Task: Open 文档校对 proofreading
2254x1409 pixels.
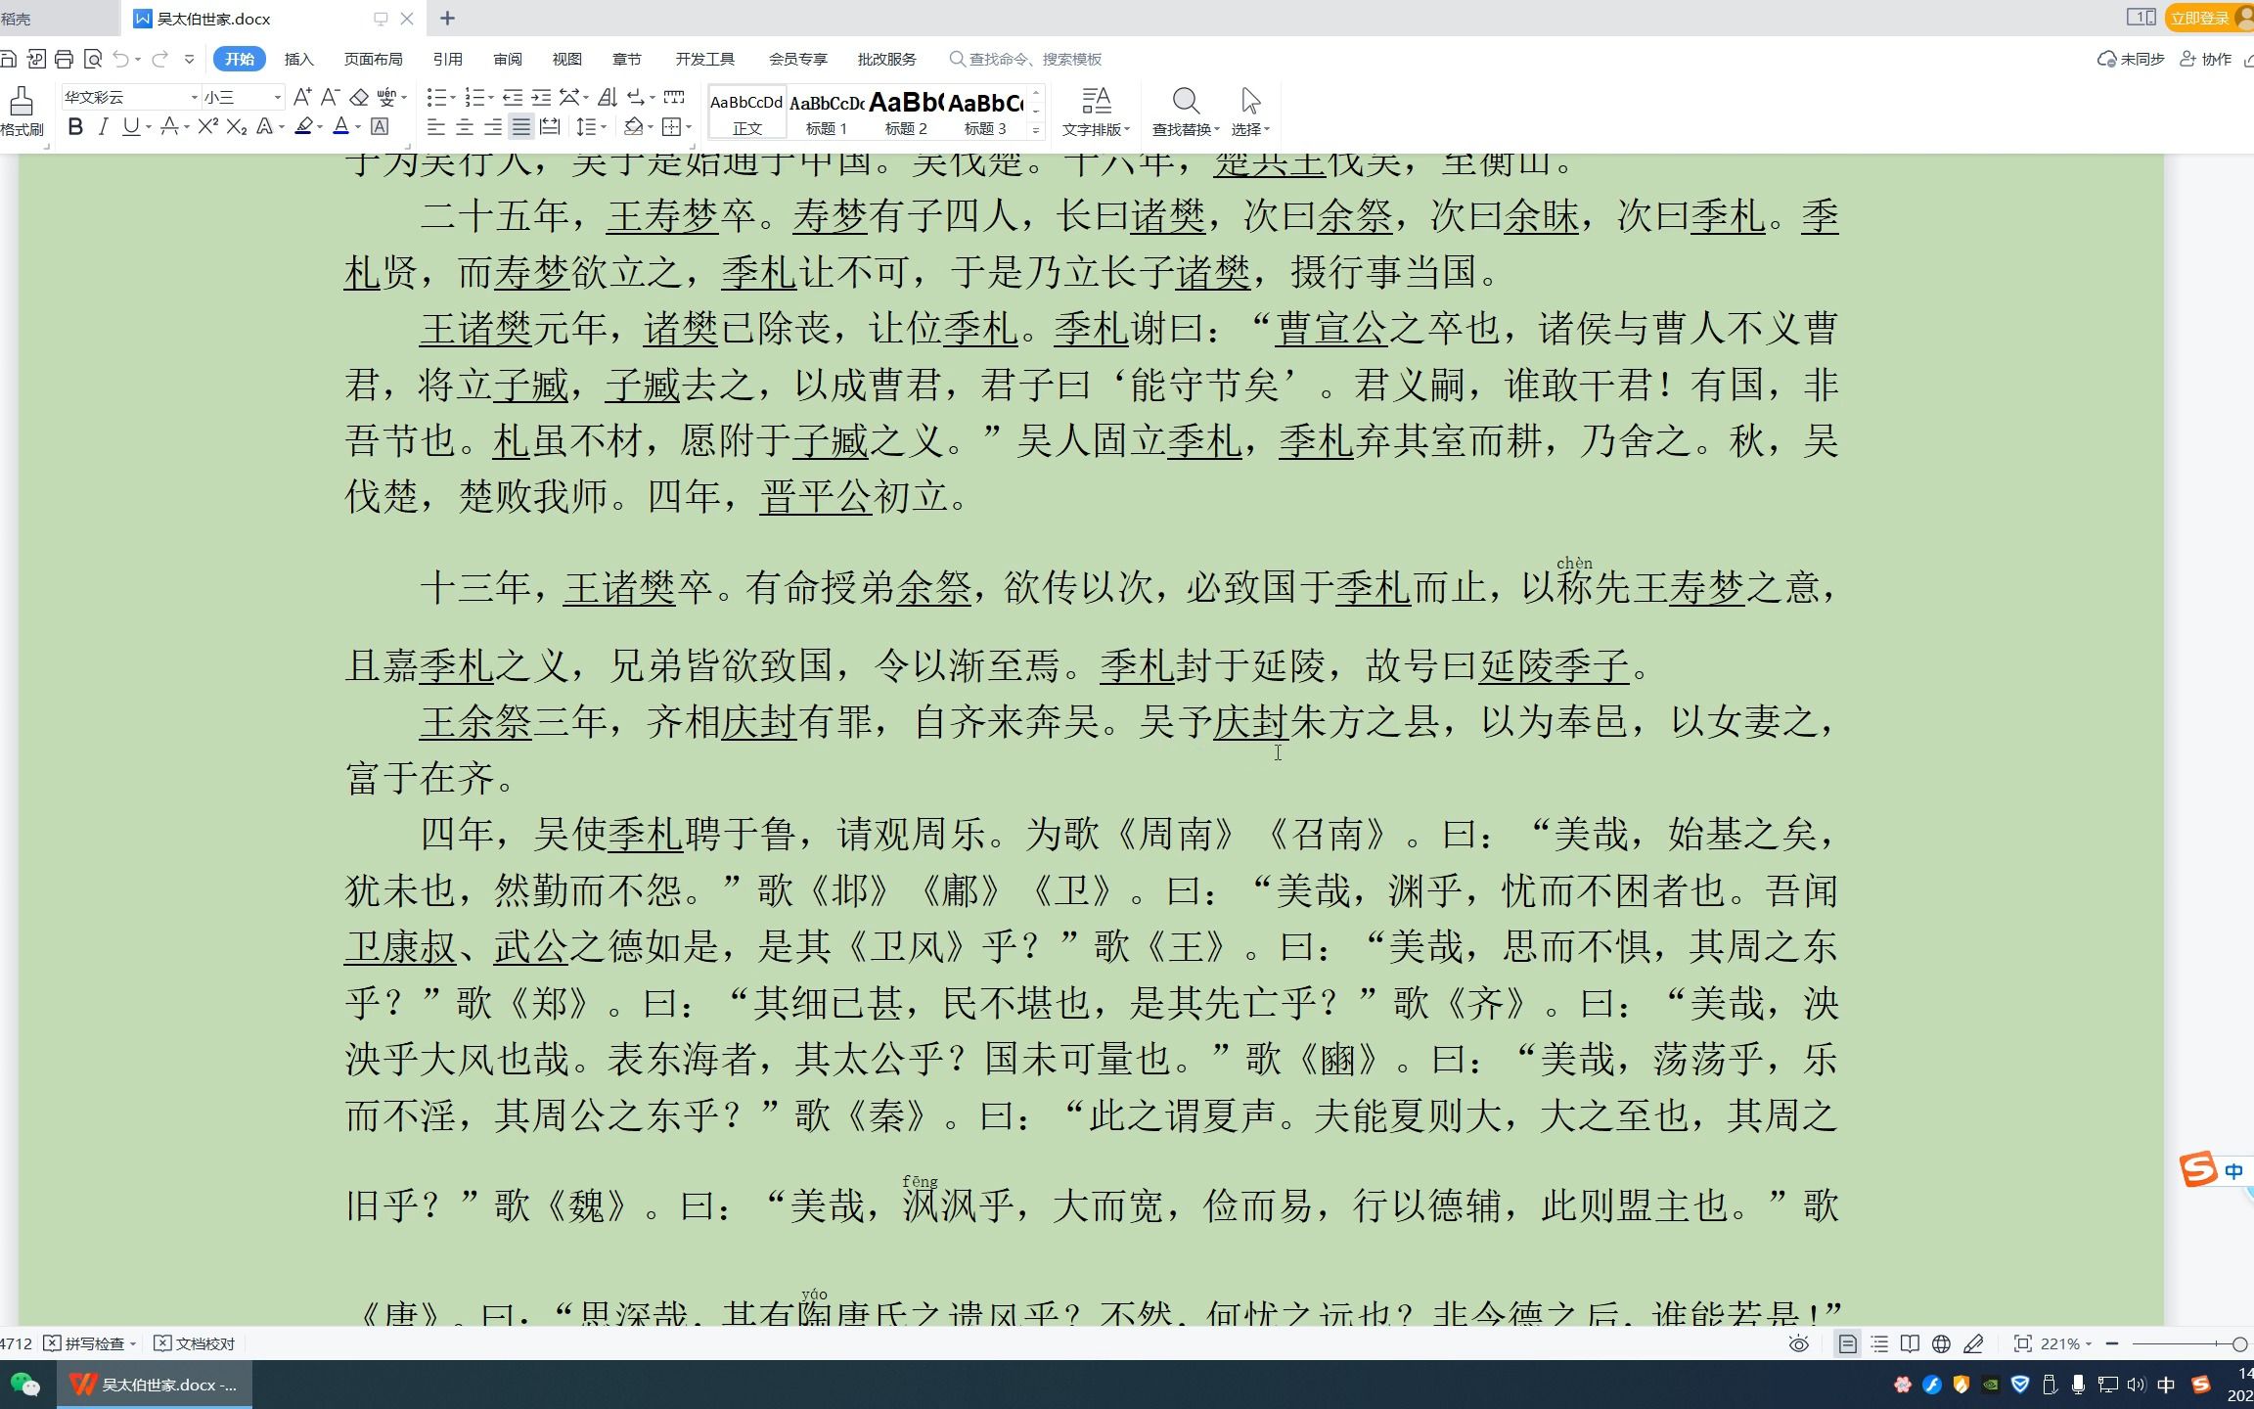Action: tap(195, 1344)
